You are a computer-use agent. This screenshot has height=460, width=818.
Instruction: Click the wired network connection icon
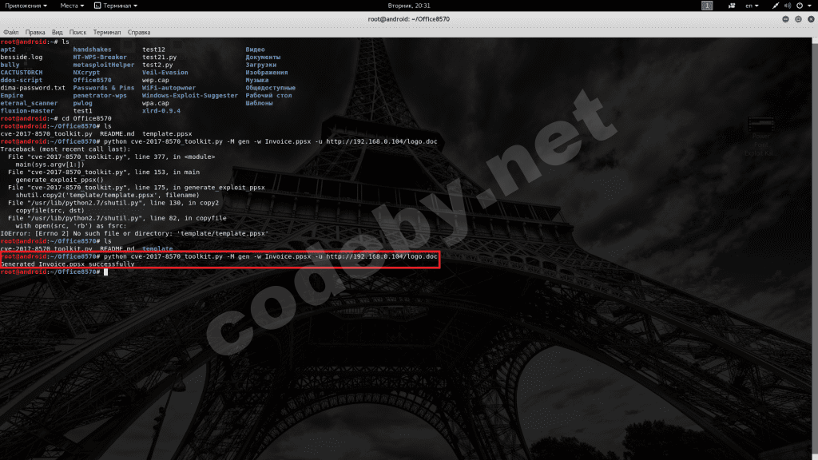pos(775,6)
